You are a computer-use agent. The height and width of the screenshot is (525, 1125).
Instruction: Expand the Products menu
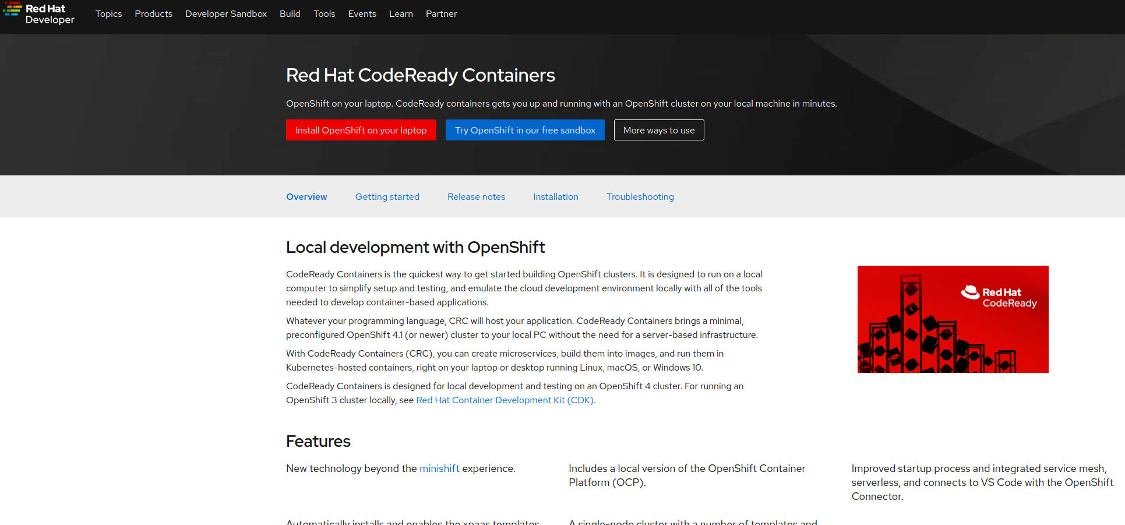[153, 14]
